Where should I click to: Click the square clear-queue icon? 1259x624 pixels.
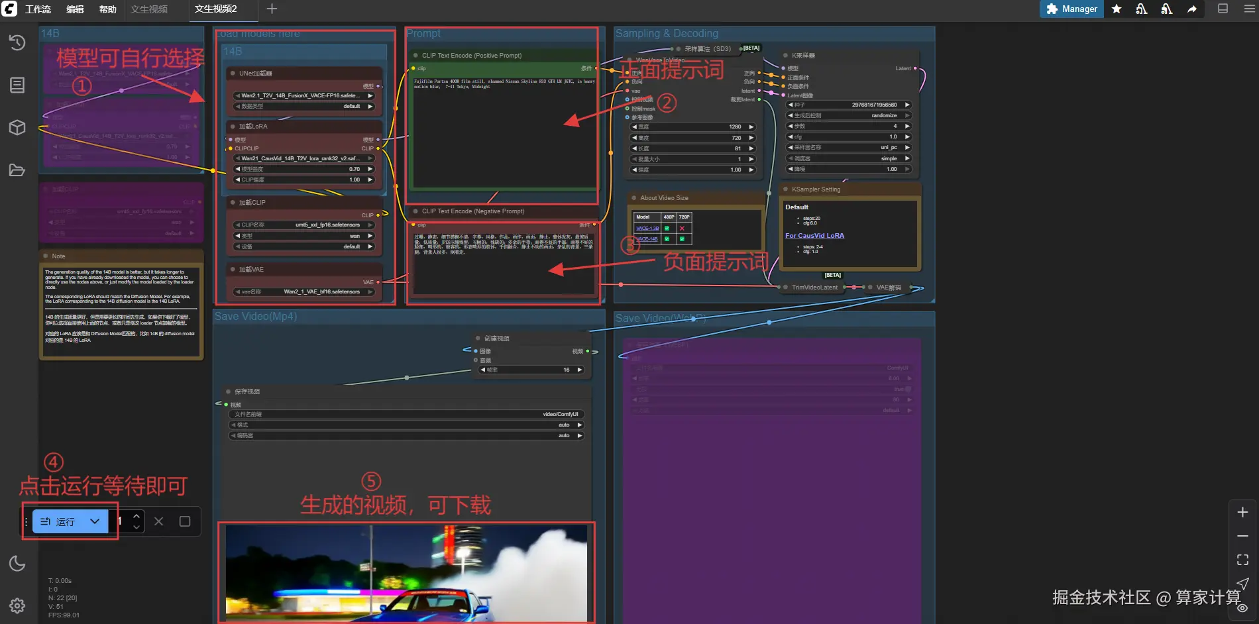tap(185, 521)
